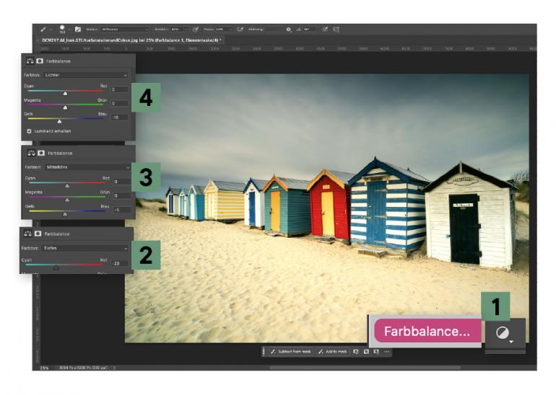Click the horizontal ruler above canvas
The width and height of the screenshot is (556, 395).
pos(287,48)
